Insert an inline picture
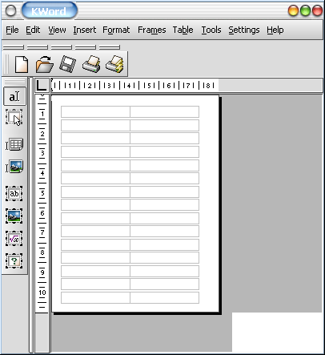 (14, 167)
